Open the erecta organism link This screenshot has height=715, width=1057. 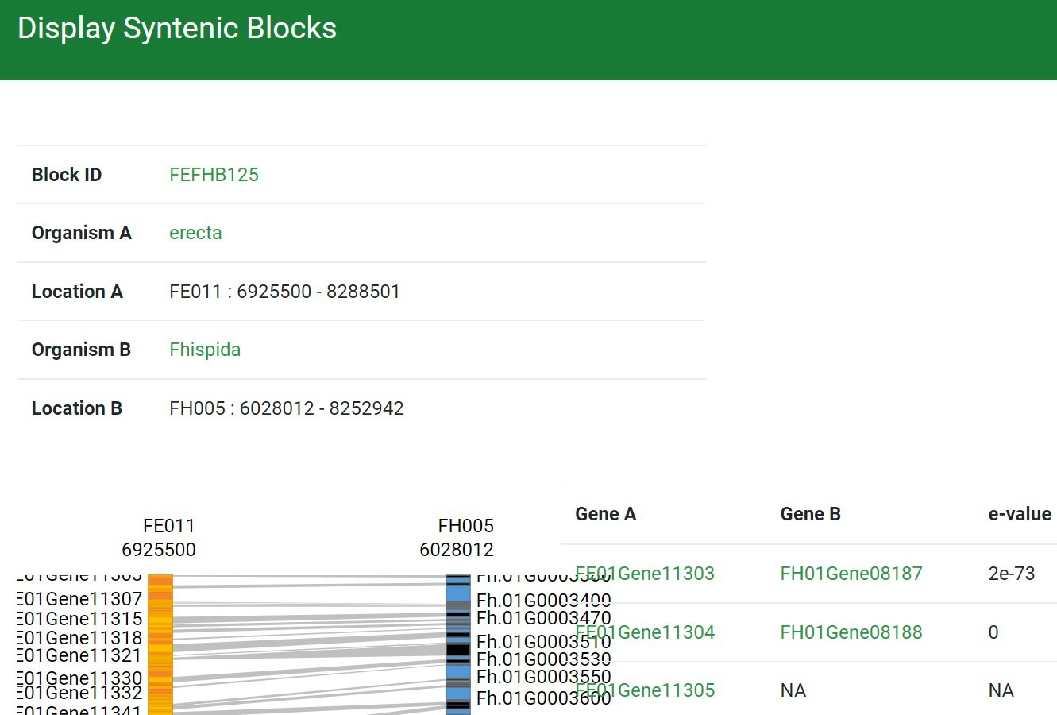click(195, 233)
